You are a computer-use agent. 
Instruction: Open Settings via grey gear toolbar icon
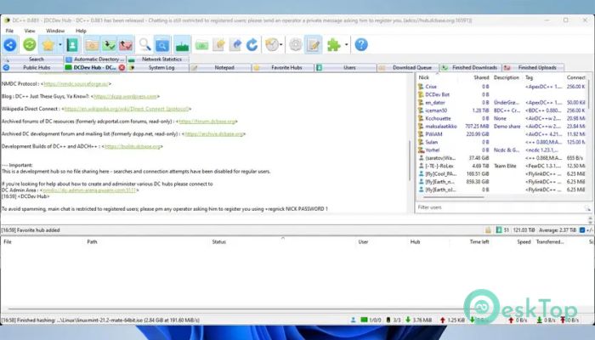point(296,45)
